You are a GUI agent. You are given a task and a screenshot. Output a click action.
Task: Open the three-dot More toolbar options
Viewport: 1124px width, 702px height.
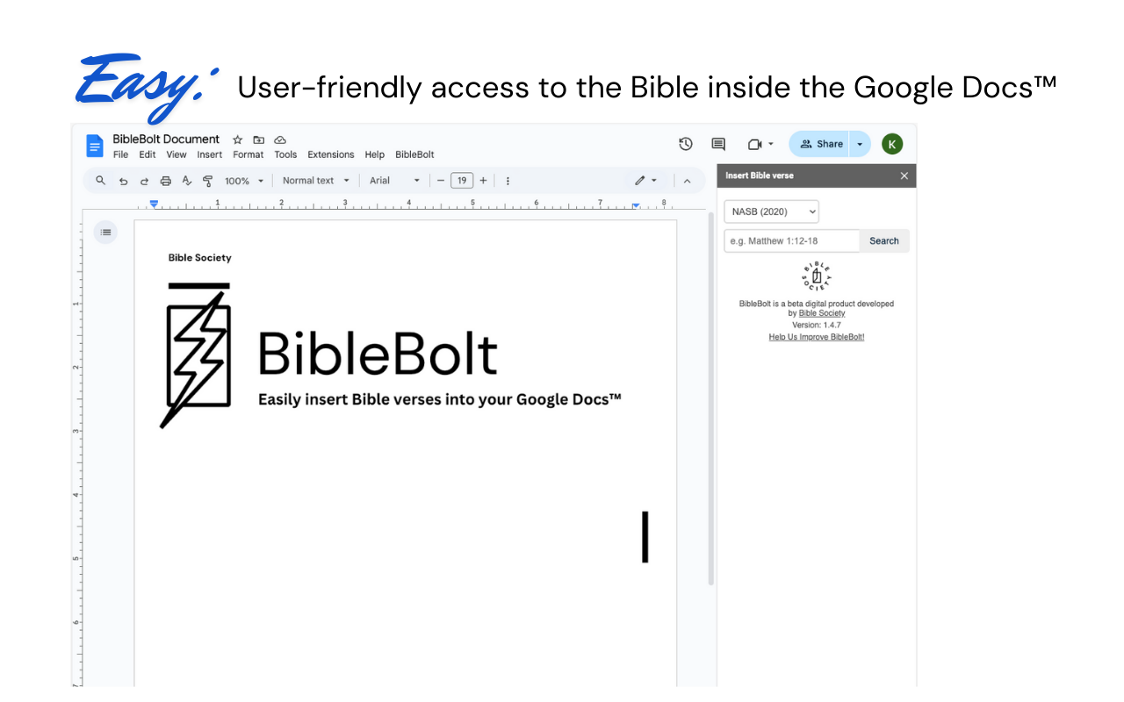click(508, 181)
